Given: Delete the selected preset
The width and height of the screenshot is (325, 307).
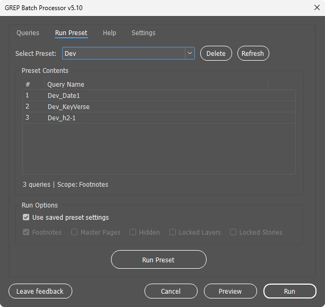Looking at the screenshot, I should [x=216, y=53].
